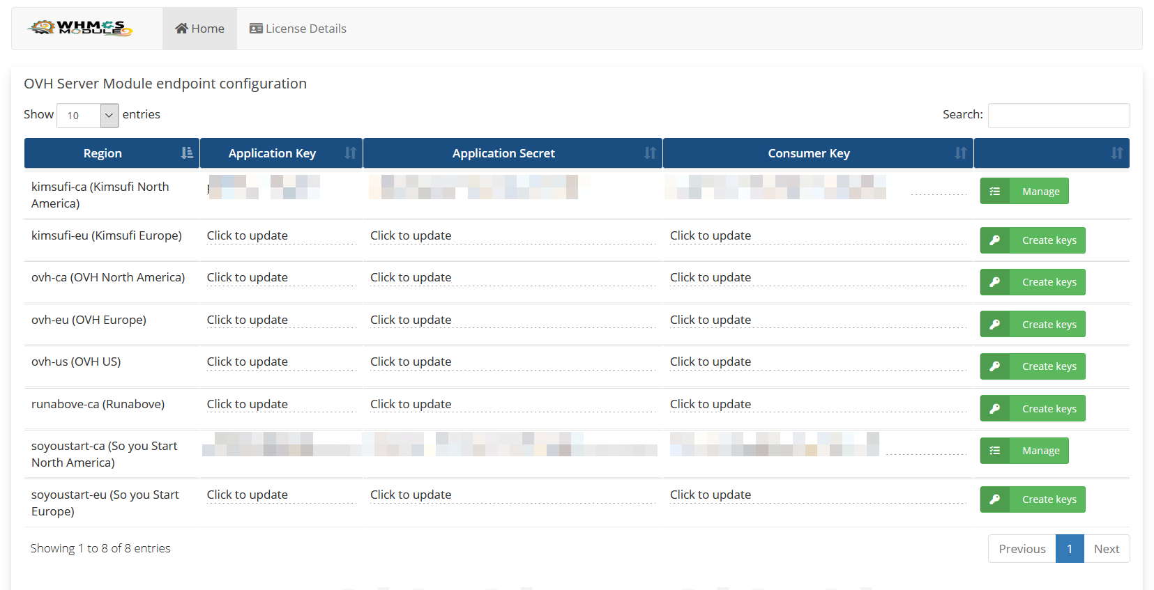Click the key icon in the ovh-us row
This screenshot has height=590, width=1154.
pos(995,366)
